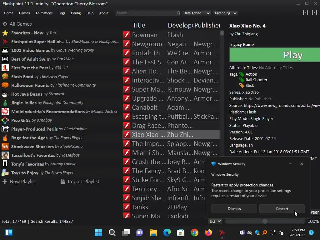Click the Shockwave Shockers playlist icon
This screenshot has width=320, height=240.
click(x=5, y=147)
